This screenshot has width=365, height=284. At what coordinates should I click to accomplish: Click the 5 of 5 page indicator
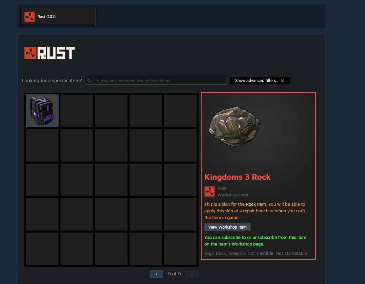[174, 274]
